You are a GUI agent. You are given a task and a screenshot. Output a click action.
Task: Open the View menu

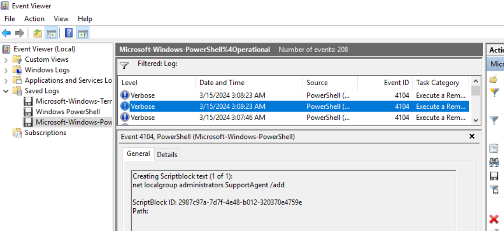point(61,19)
